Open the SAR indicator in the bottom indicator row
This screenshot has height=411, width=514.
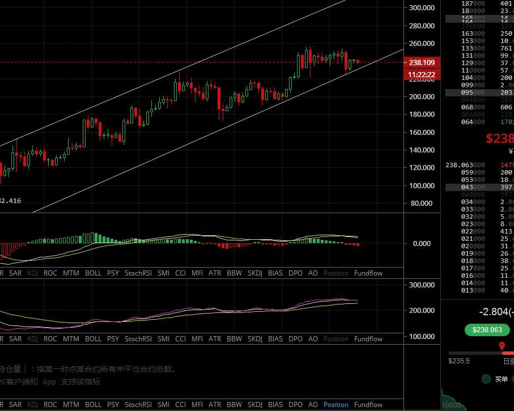click(x=15, y=405)
